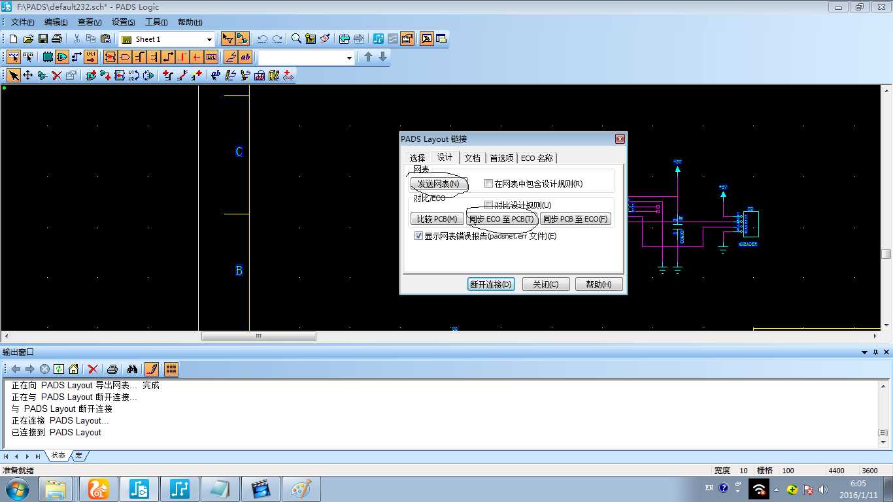Switch to the 选择 tab
This screenshot has height=502, width=893.
pyautogui.click(x=418, y=158)
